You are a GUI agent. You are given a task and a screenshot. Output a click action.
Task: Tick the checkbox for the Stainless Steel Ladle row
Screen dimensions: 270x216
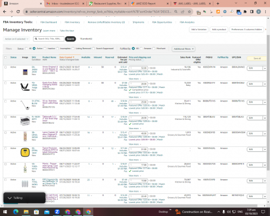5,101
